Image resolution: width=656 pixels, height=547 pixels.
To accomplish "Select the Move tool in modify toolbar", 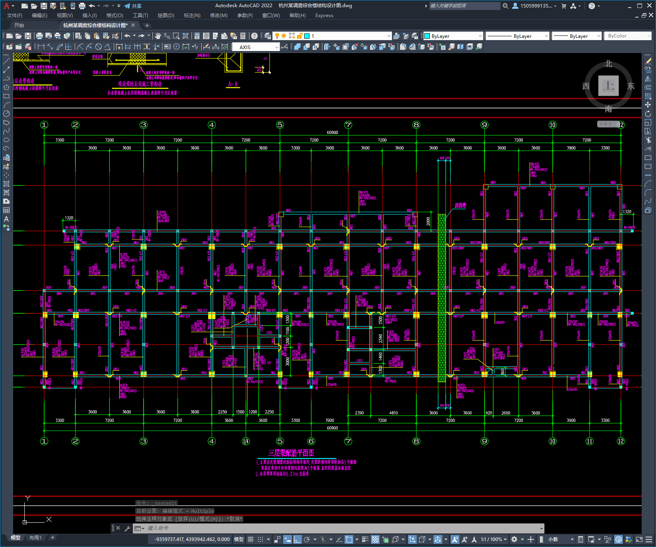I will click(x=648, y=105).
